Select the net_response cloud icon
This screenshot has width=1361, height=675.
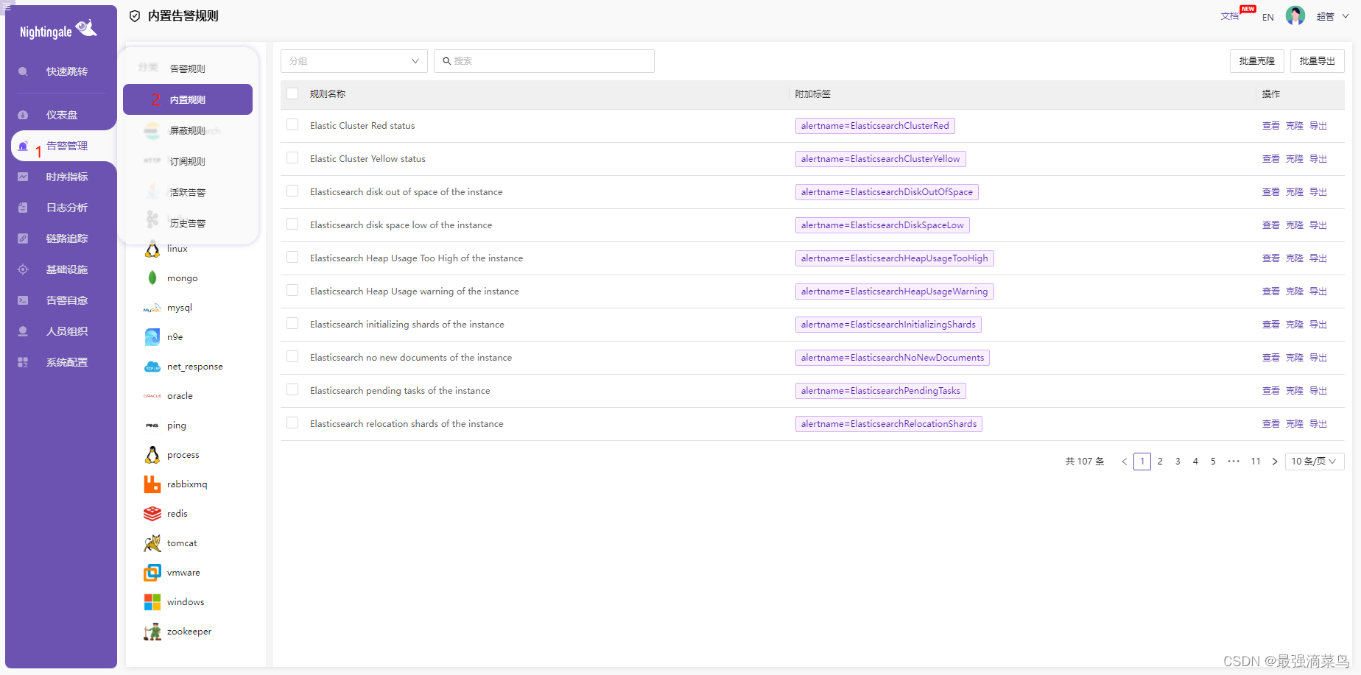[x=152, y=367]
